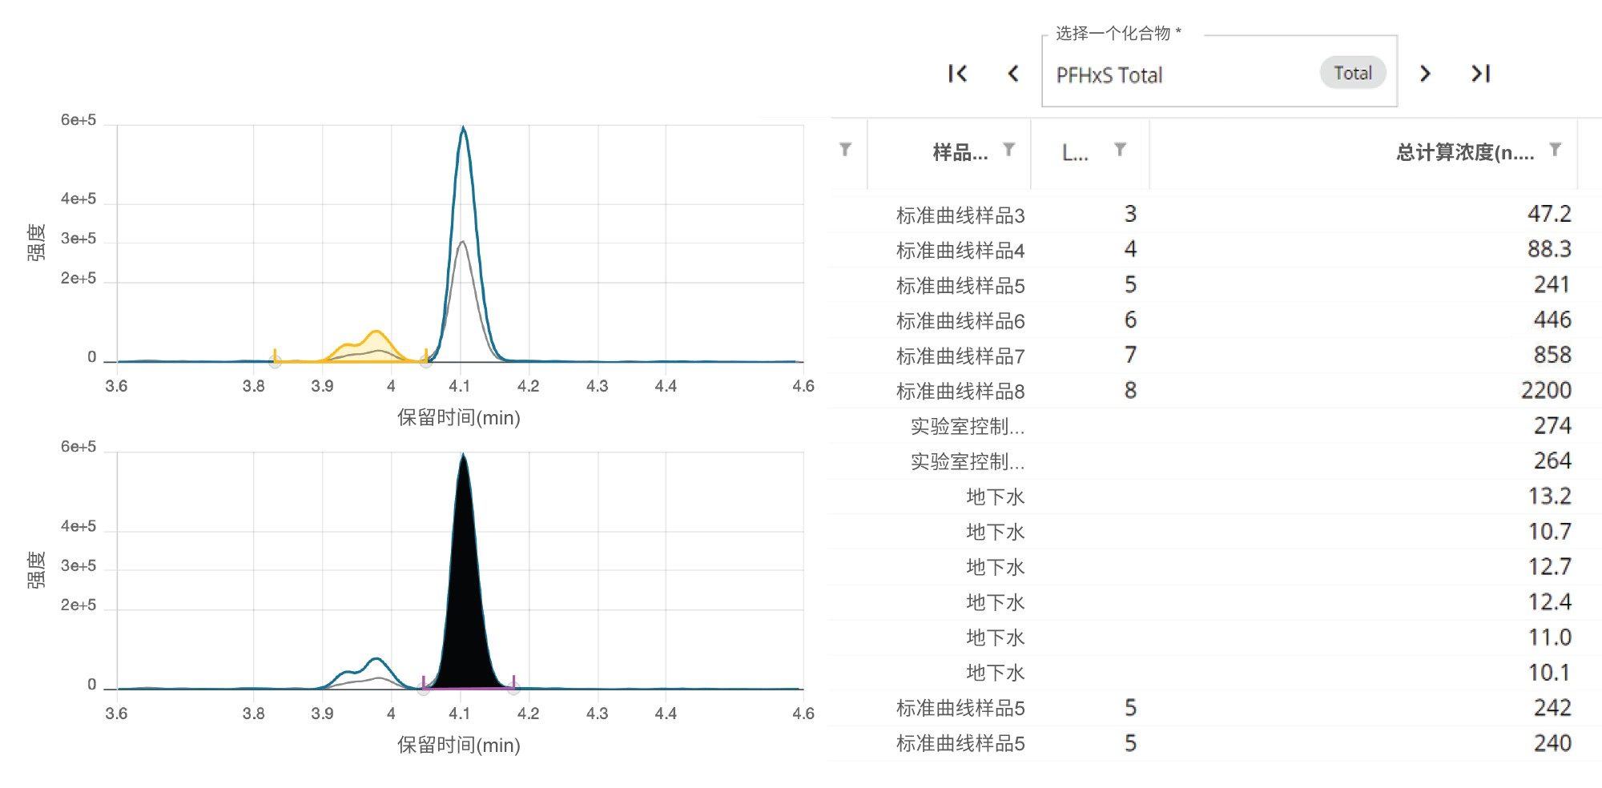Click the concentration value 47.2
Screen dimensions: 1602x788
[1549, 214]
